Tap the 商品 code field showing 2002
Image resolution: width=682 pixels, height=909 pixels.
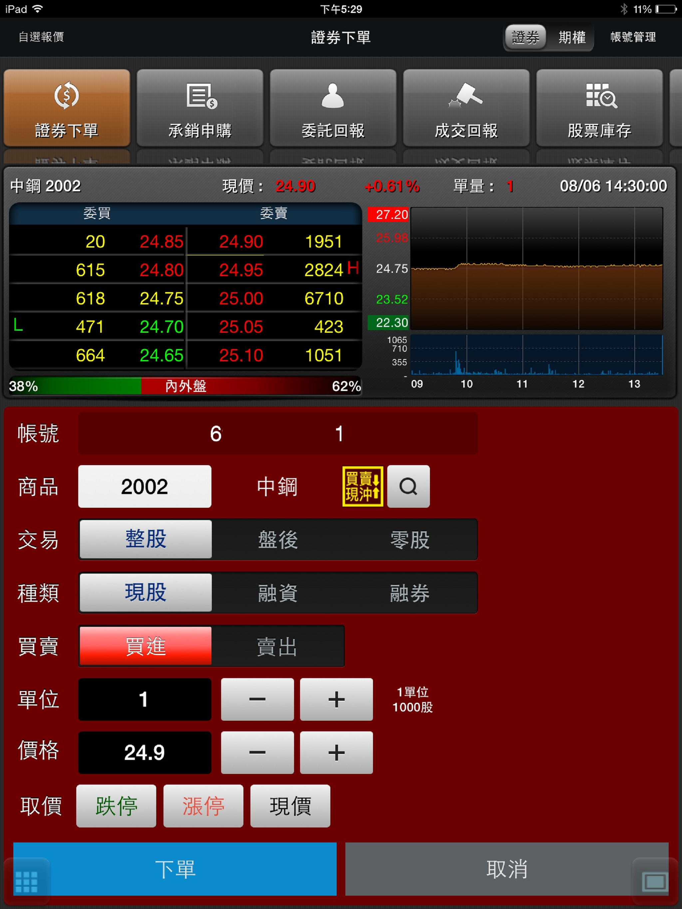[x=145, y=486]
